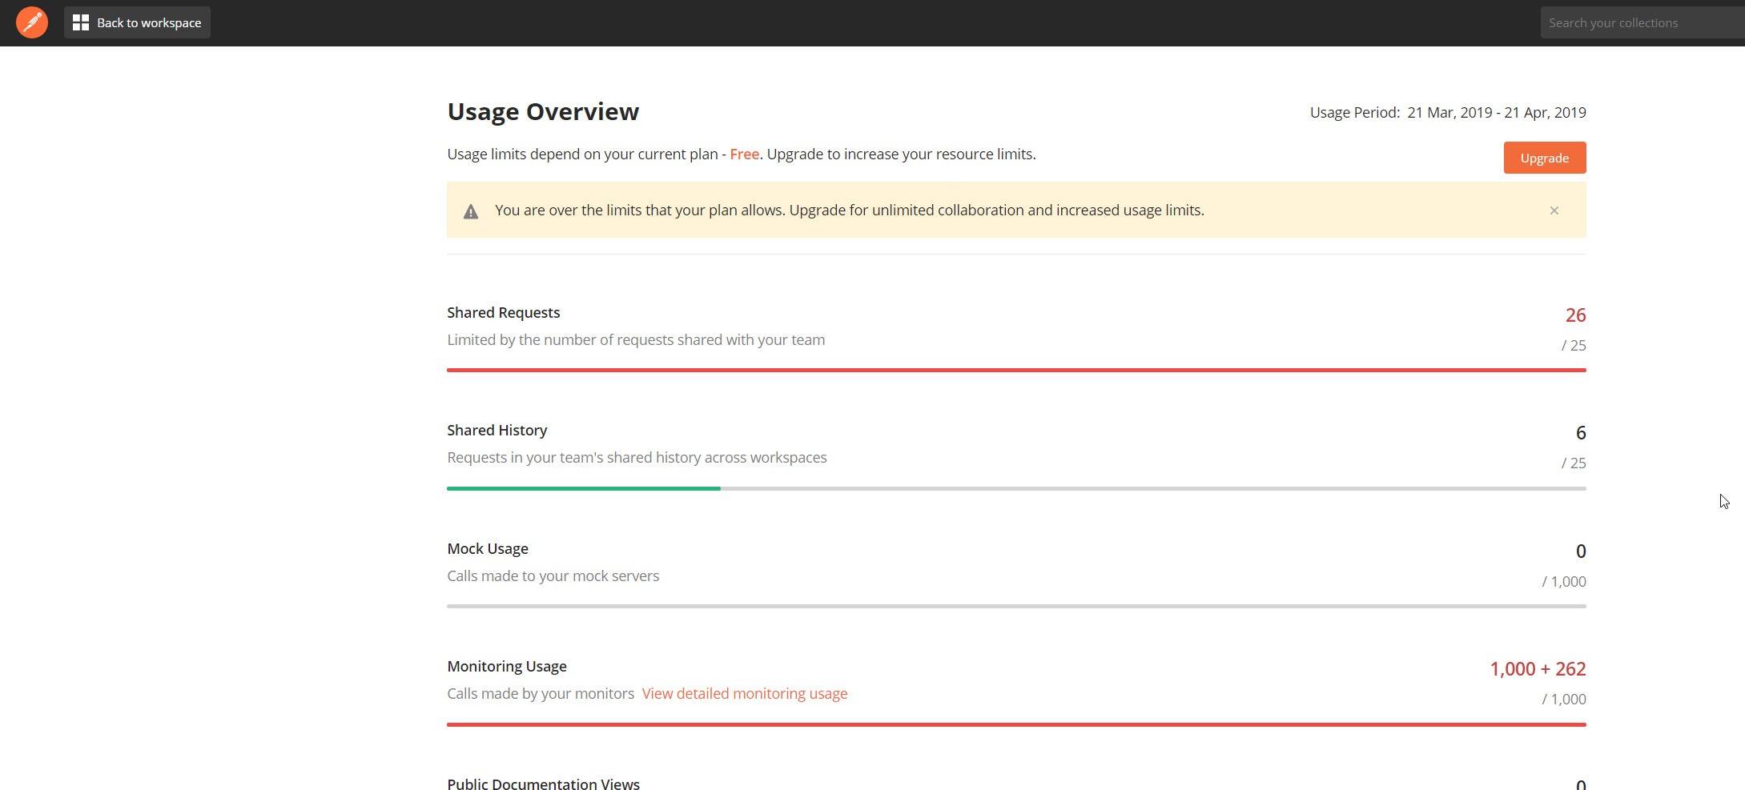Click the Usage Overview heading
1745x790 pixels.
coord(543,112)
